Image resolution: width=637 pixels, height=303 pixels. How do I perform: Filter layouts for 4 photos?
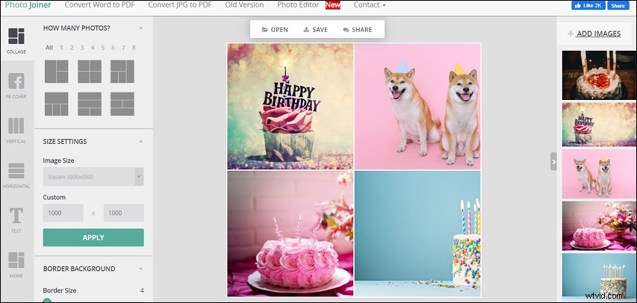click(92, 48)
